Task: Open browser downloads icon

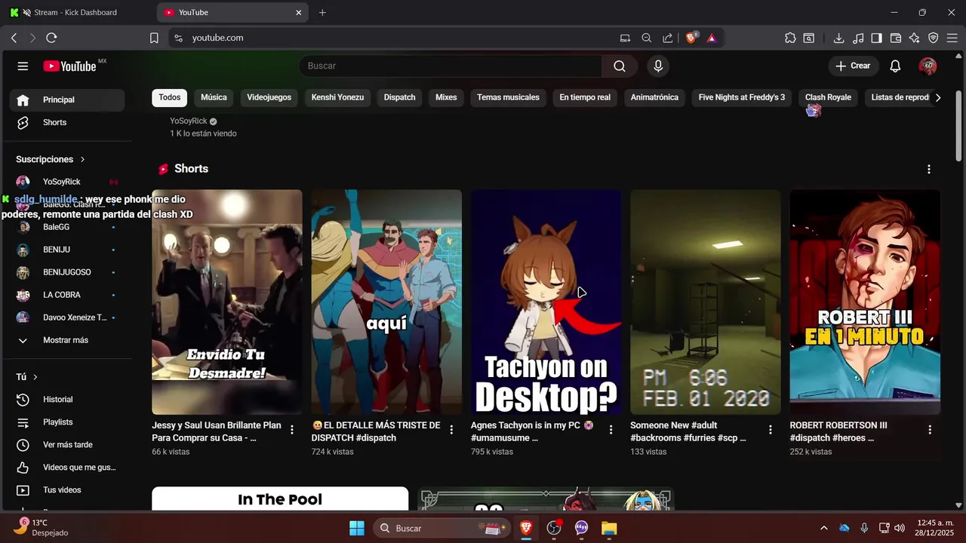Action: coord(838,38)
